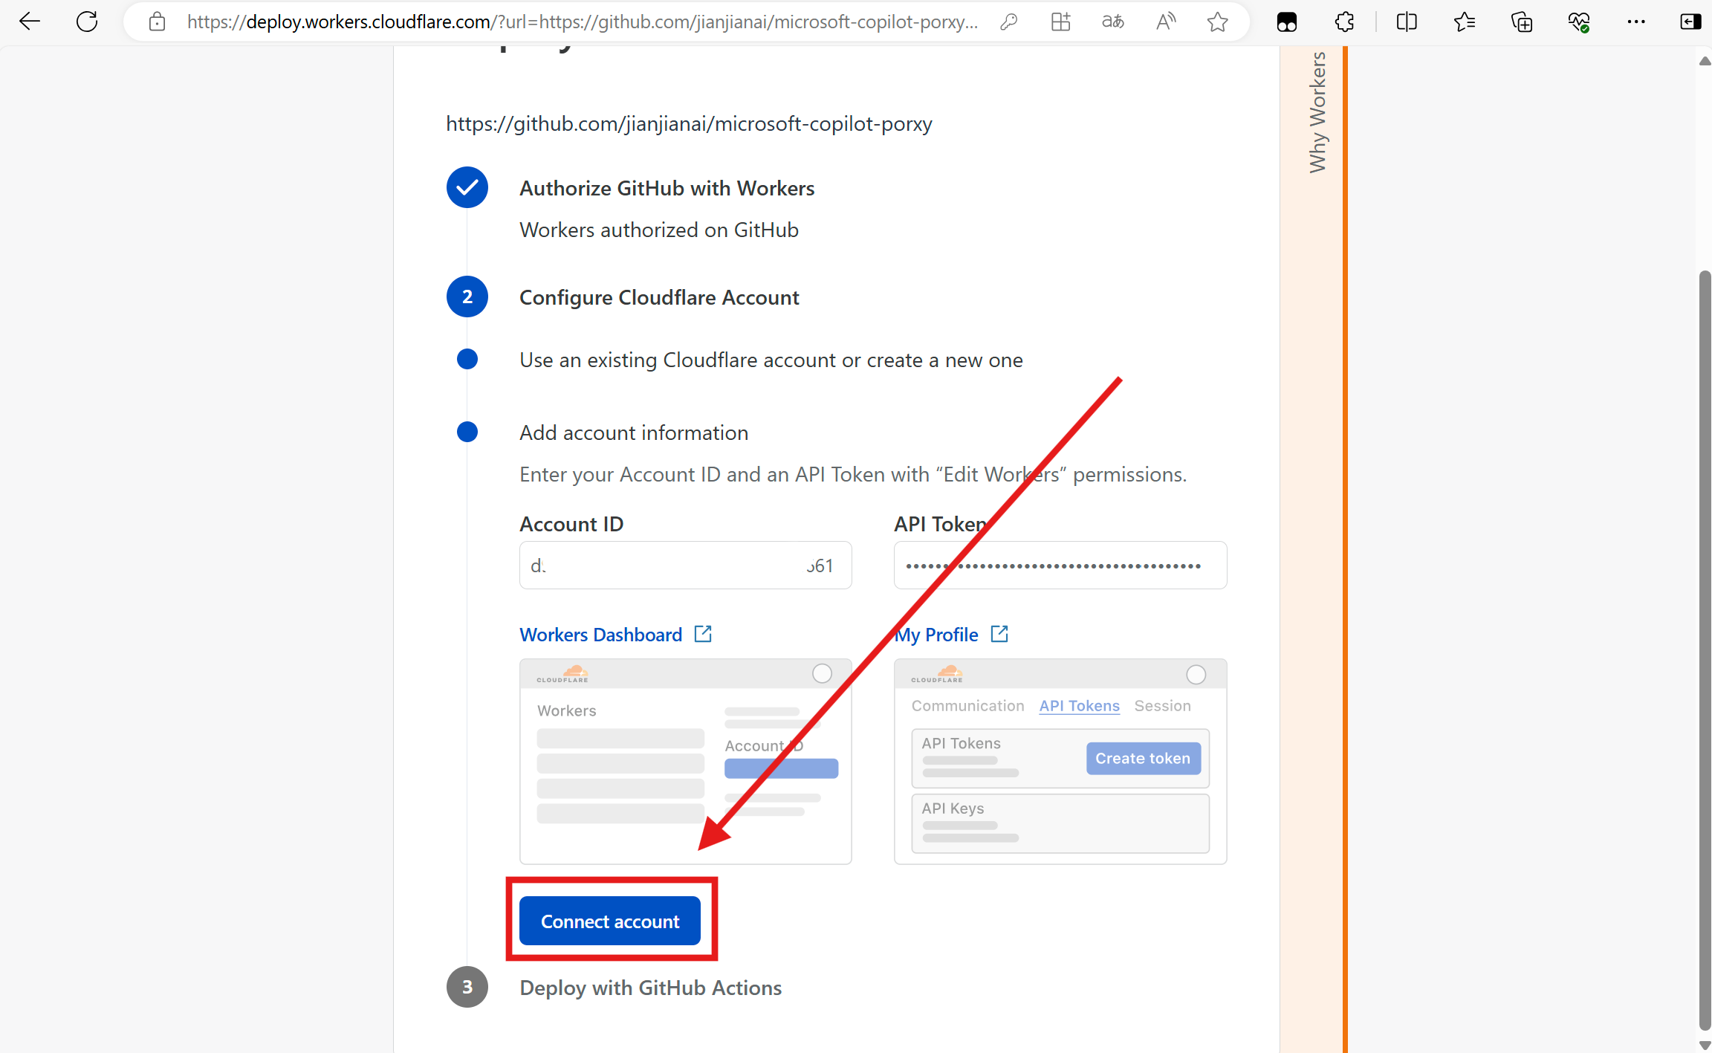Refresh the current page
The width and height of the screenshot is (1712, 1053).
[87, 22]
